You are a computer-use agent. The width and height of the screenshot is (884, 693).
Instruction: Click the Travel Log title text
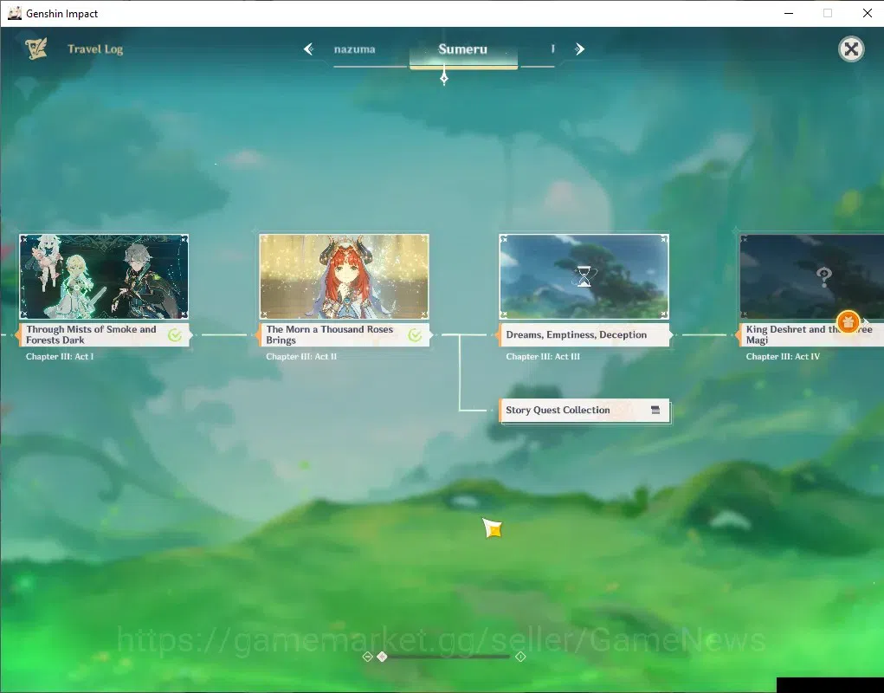(x=95, y=49)
